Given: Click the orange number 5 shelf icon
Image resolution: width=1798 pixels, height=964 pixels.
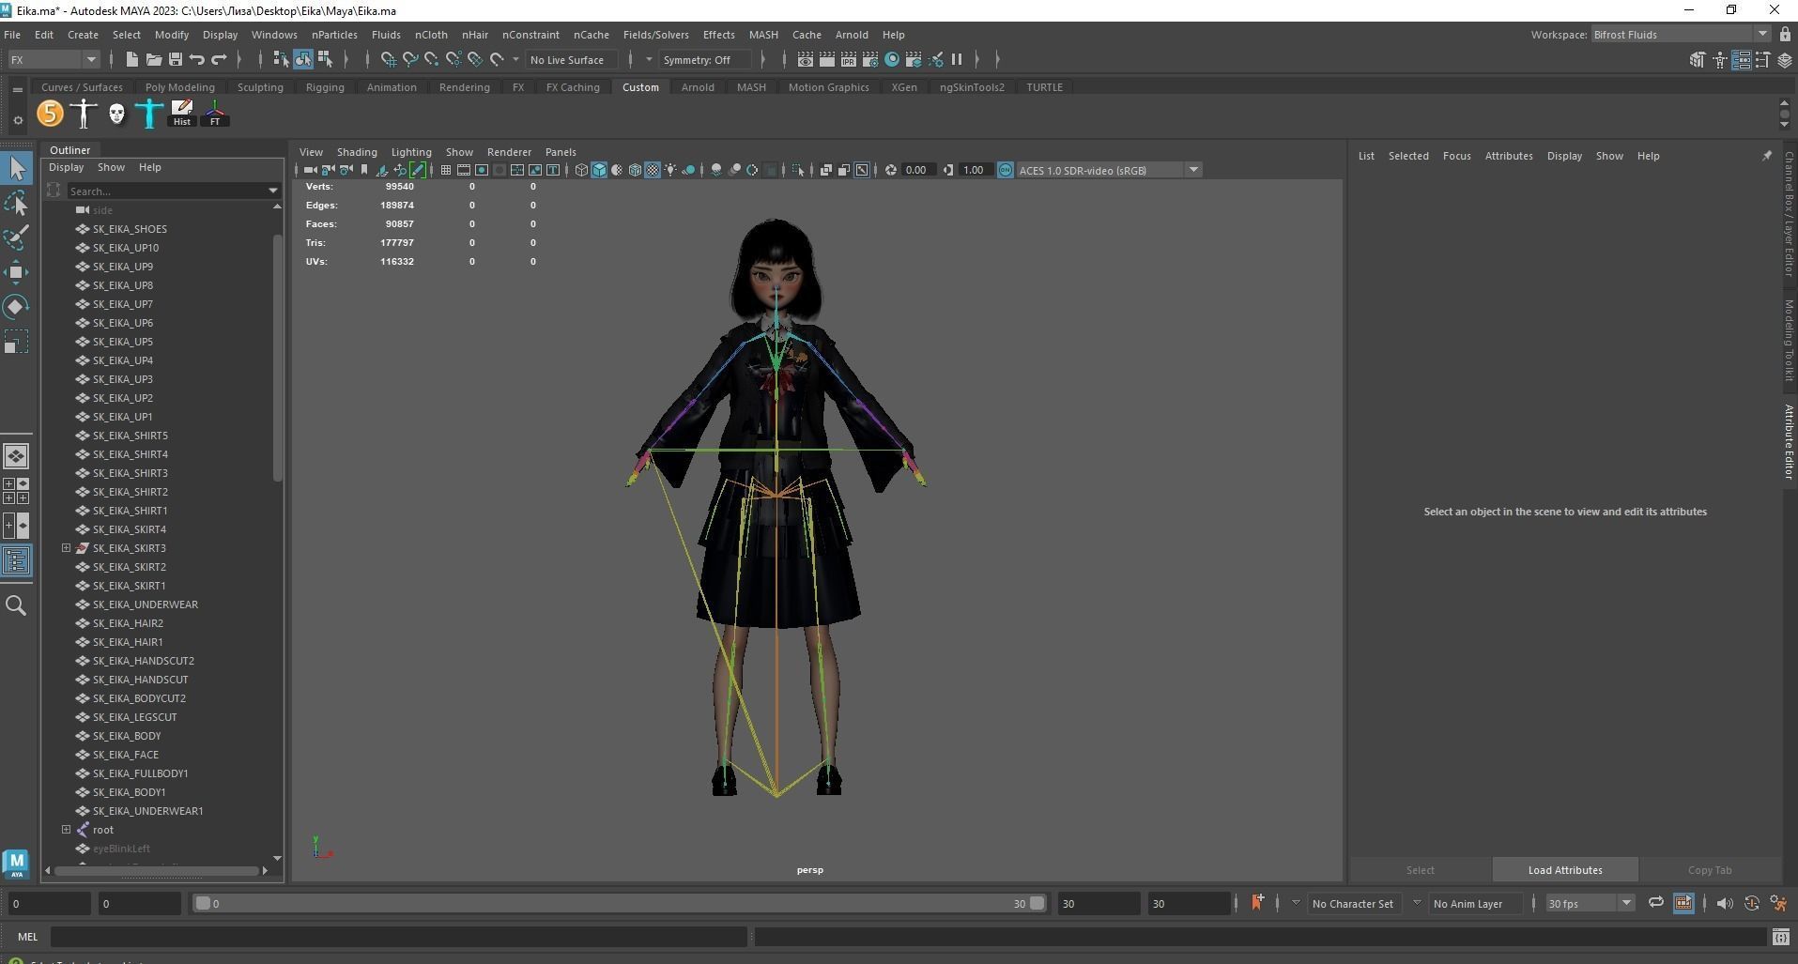Looking at the screenshot, I should pyautogui.click(x=50, y=114).
